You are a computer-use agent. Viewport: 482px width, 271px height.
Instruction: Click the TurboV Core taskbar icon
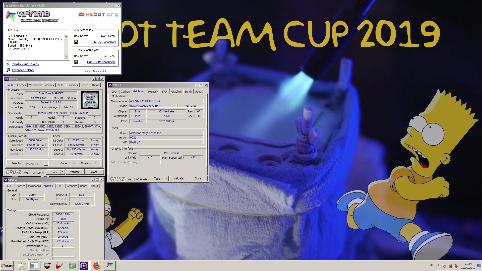[x=47, y=266]
